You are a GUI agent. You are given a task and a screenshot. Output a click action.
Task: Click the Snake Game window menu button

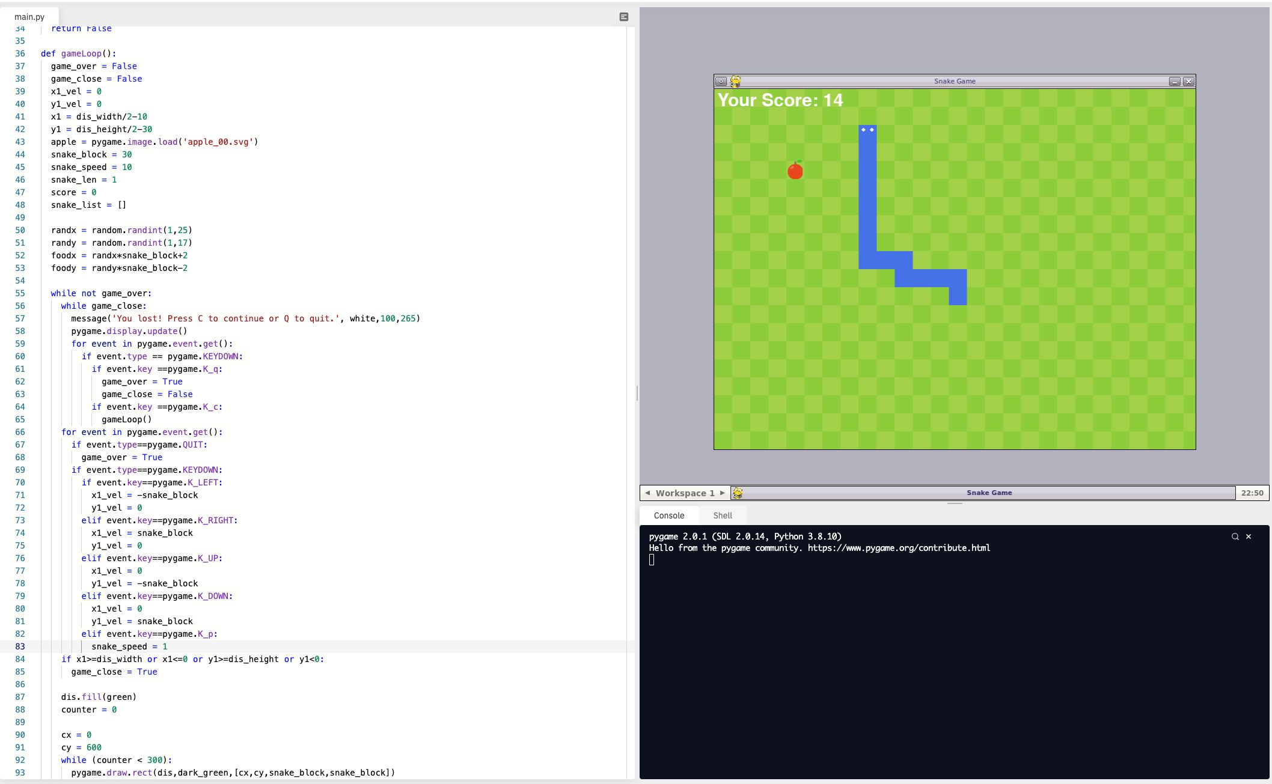click(721, 81)
